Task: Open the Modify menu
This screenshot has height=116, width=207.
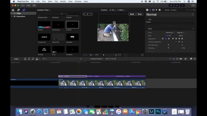Action: (x=63, y=1)
